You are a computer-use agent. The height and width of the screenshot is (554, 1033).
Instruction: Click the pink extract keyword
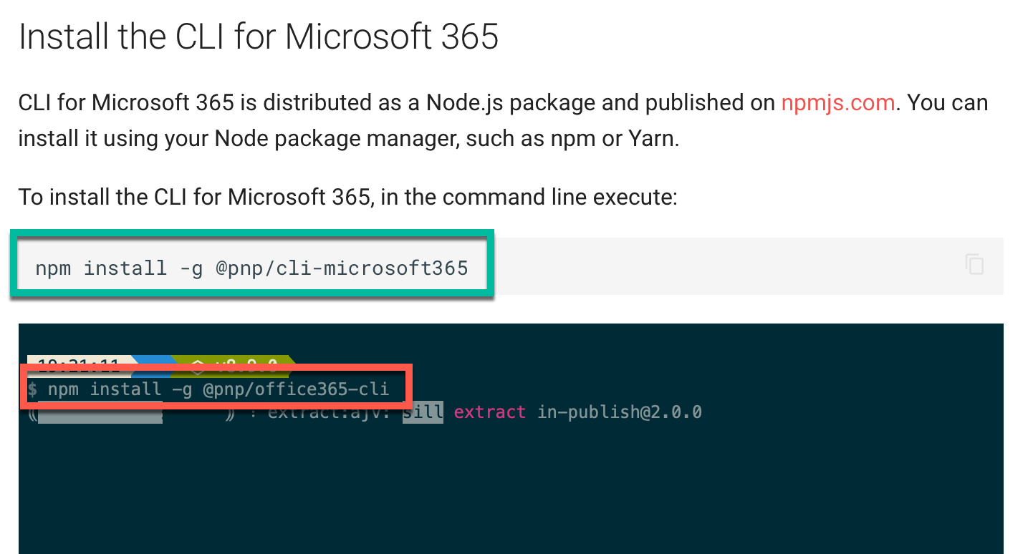(489, 412)
